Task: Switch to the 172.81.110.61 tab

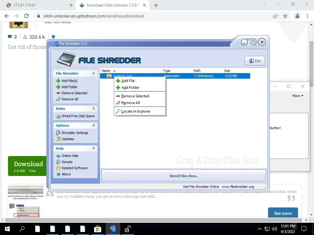Action: 38,5
